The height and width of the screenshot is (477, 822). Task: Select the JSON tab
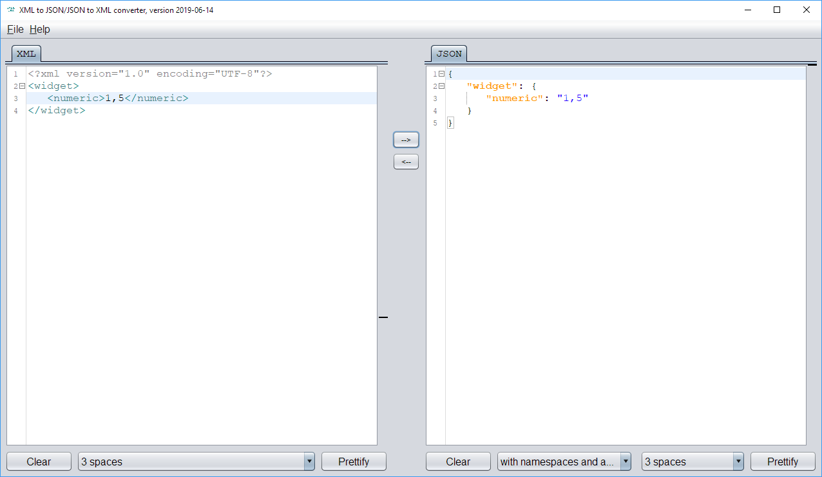click(x=449, y=53)
